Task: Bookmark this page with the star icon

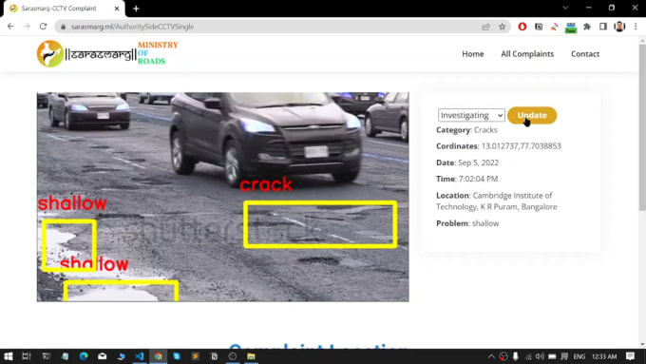Action: [502, 27]
